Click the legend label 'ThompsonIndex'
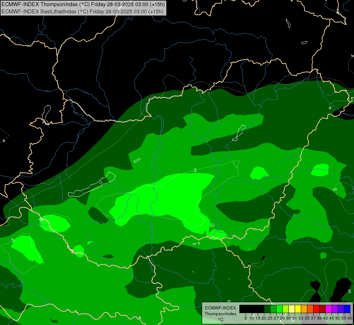This screenshot has width=354, height=325. point(220,314)
